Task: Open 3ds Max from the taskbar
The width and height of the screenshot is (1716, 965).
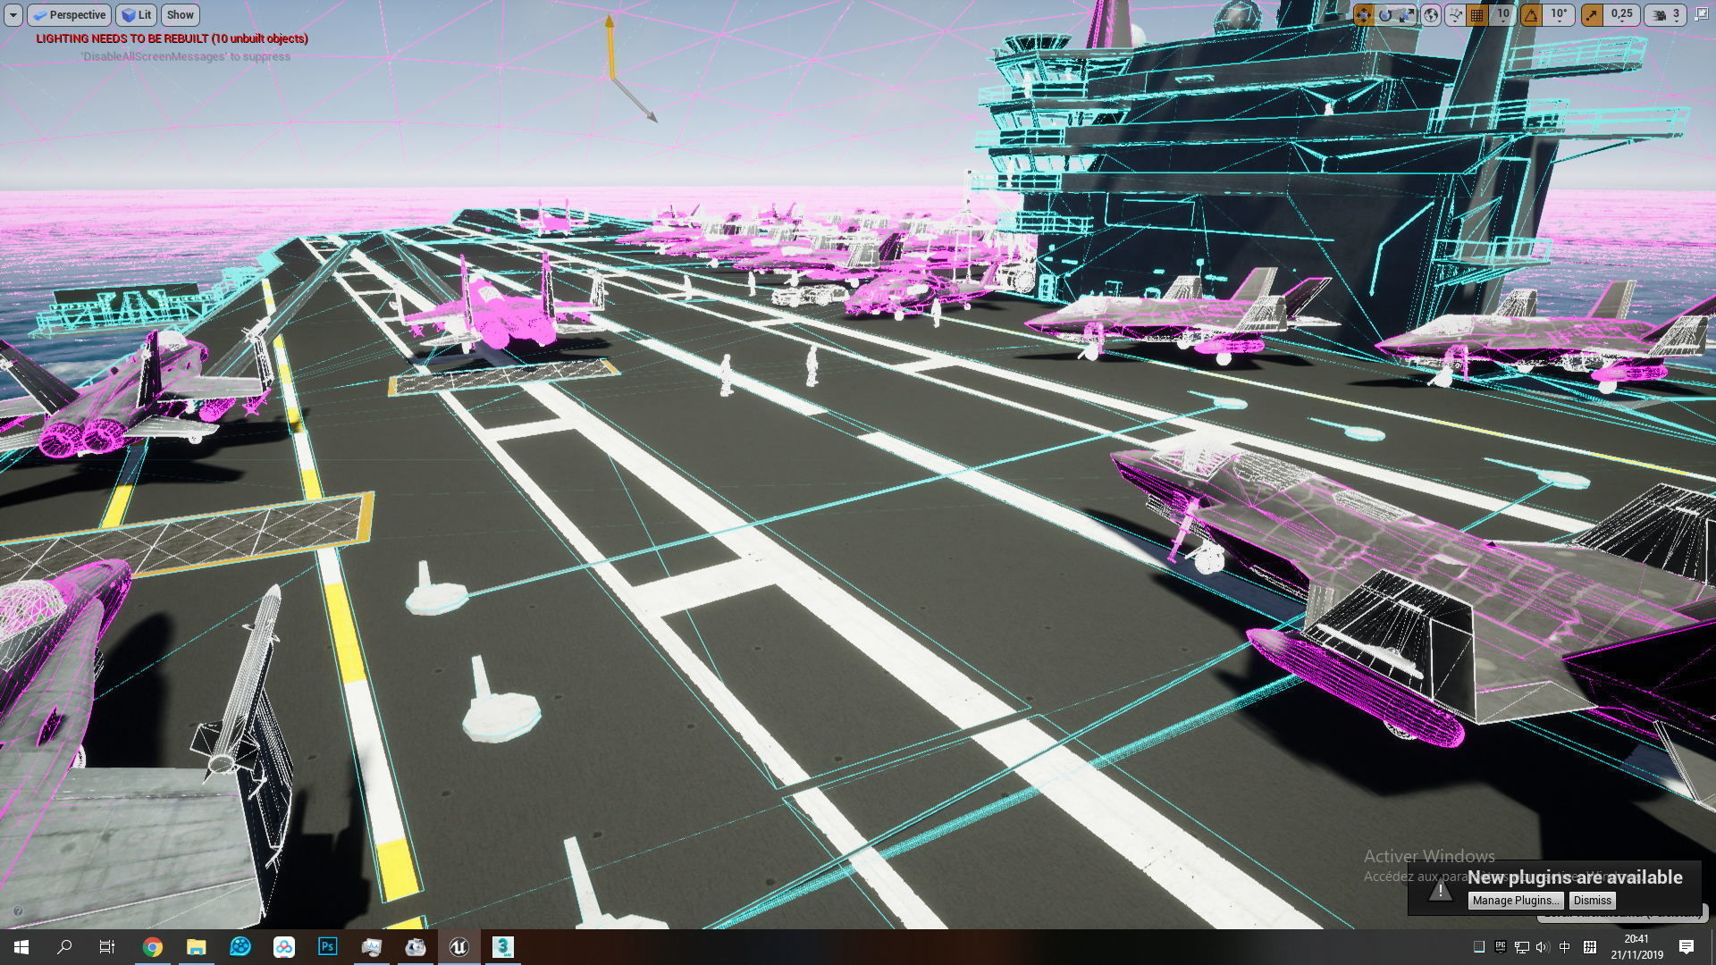Action: (x=503, y=946)
